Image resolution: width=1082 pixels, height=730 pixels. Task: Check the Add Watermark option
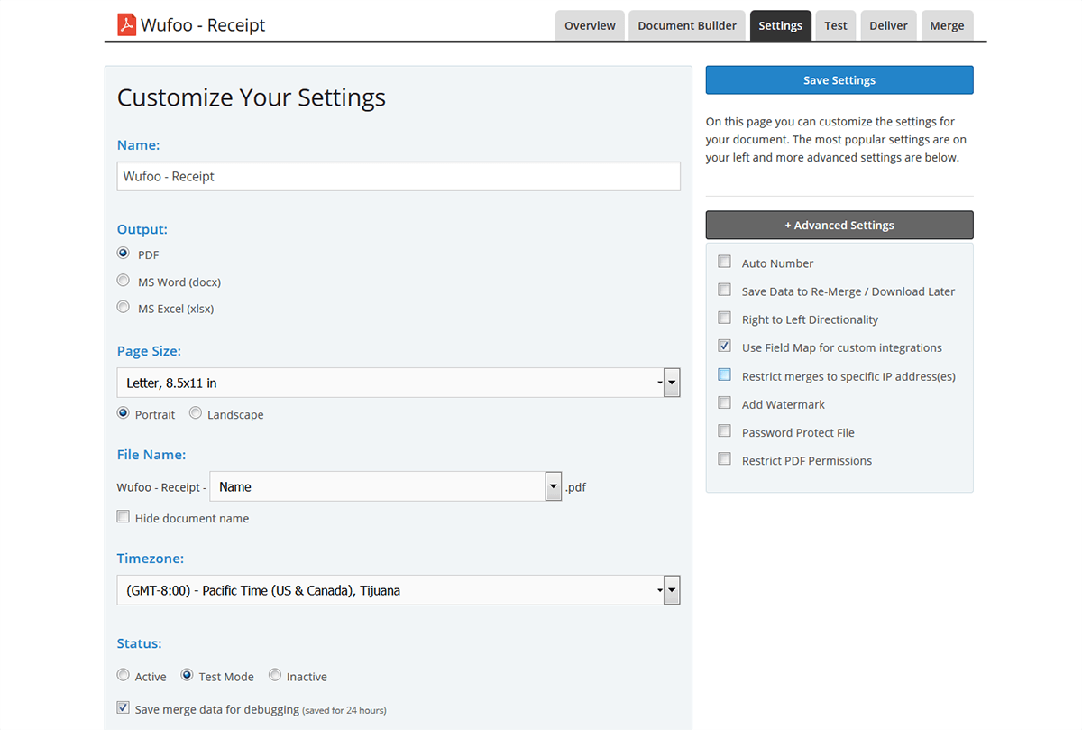[725, 403]
